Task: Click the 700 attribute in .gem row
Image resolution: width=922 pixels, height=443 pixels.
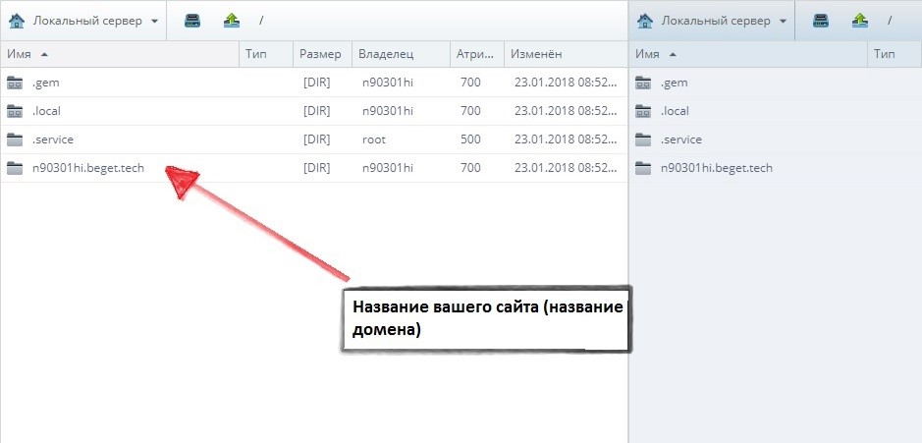Action: (x=470, y=83)
